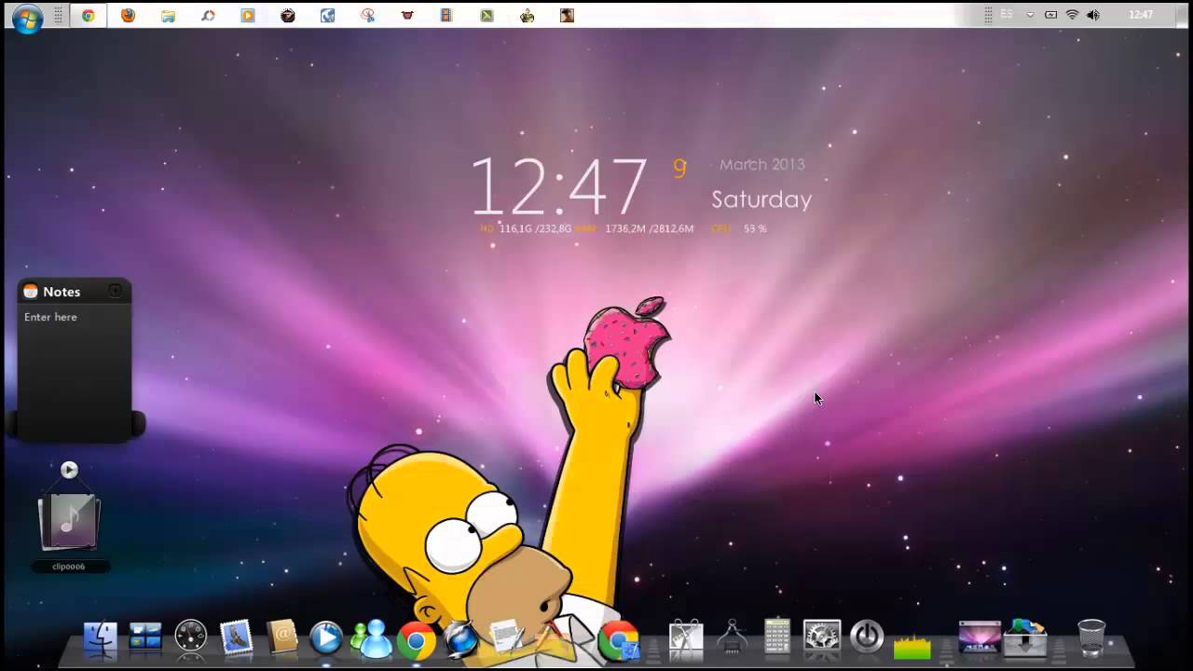Click the green X icon in taskbar

click(x=487, y=15)
